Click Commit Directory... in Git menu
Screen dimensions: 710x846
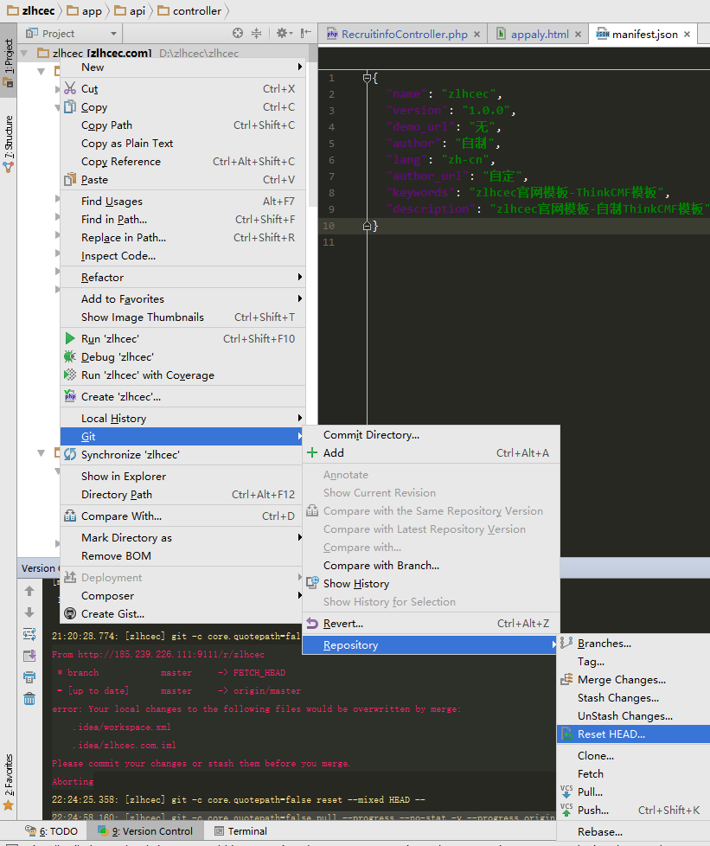371,435
